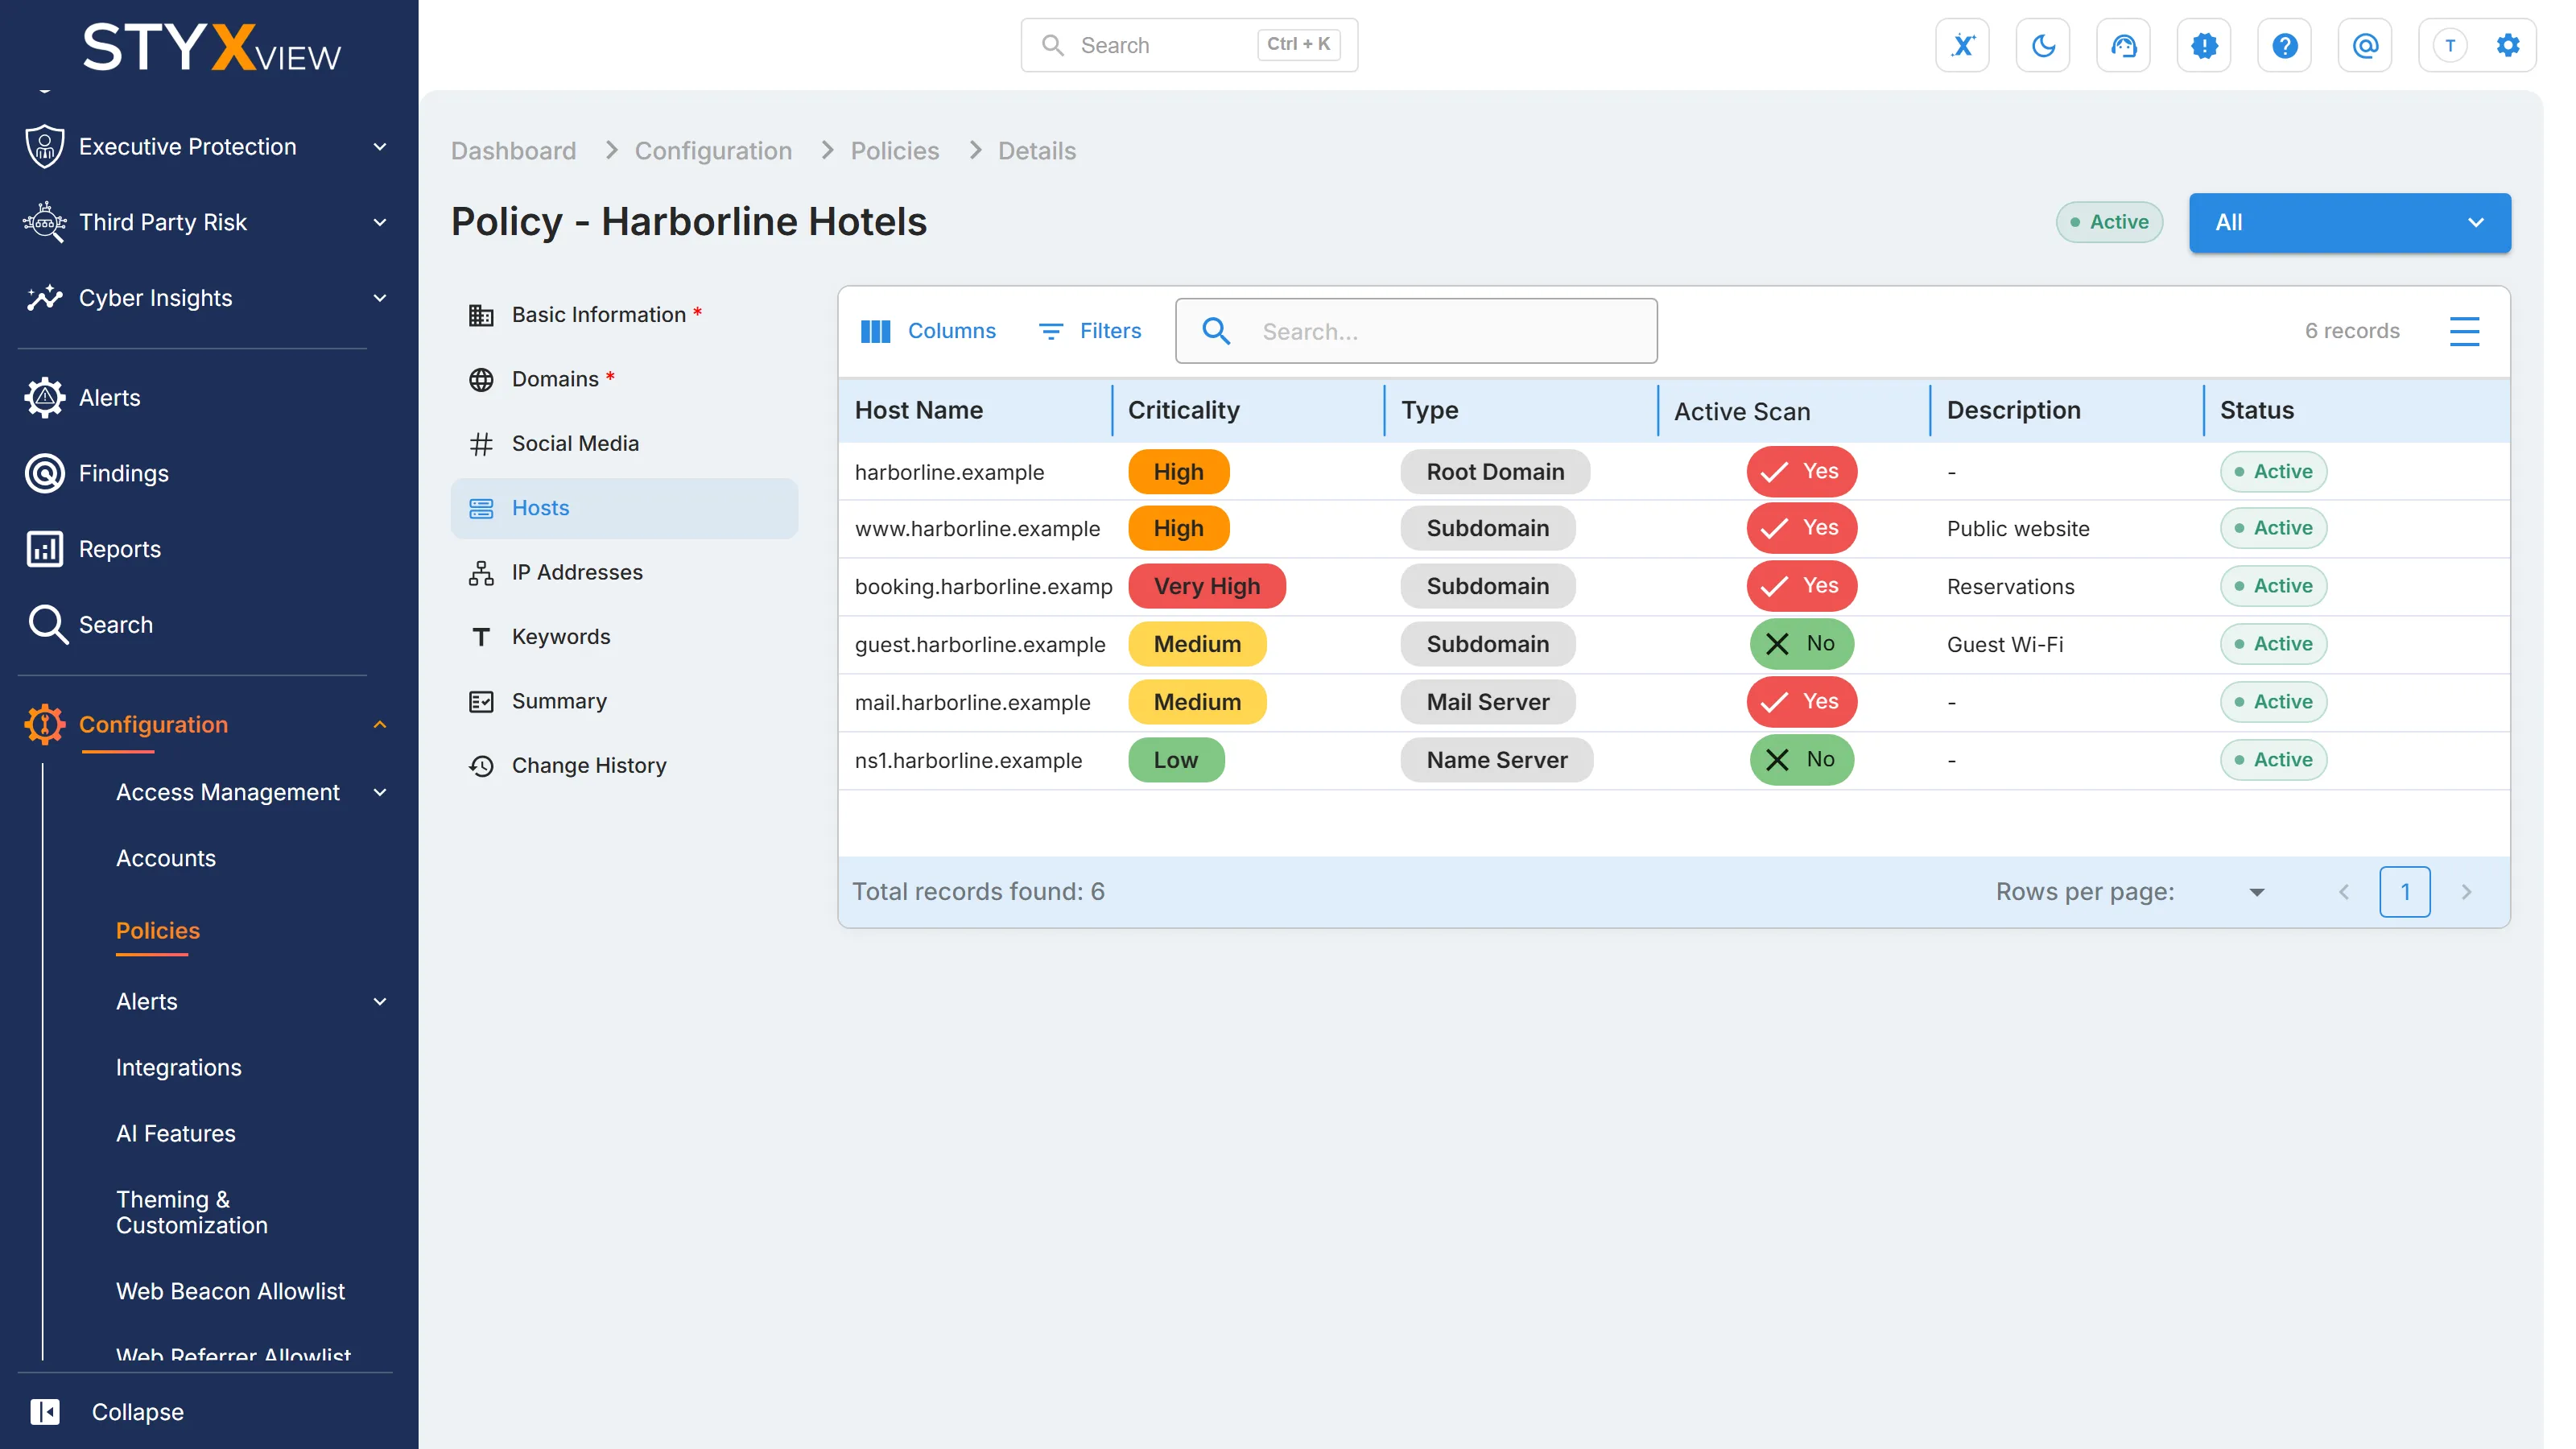Toggle Active Scan Yes for harborline.example
This screenshot has height=1449, width=2576.
pyautogui.click(x=1801, y=471)
